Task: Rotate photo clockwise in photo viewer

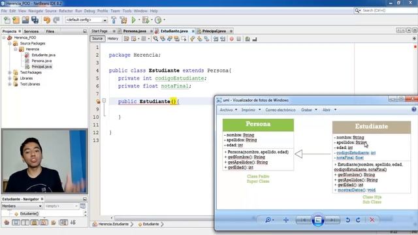Action: click(358, 220)
